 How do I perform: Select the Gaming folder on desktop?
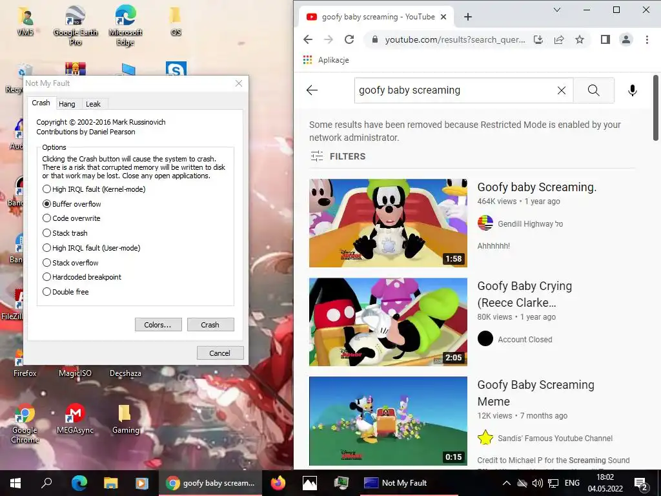(x=125, y=418)
